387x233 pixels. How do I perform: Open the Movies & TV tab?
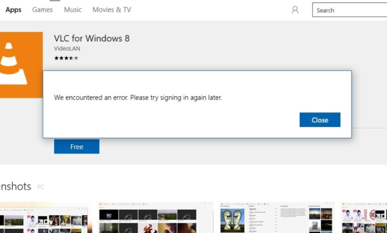point(112,9)
